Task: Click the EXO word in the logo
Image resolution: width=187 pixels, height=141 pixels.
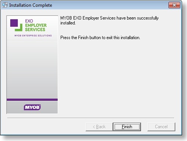Action: point(29,21)
